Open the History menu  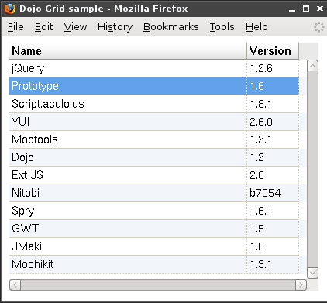tap(115, 27)
